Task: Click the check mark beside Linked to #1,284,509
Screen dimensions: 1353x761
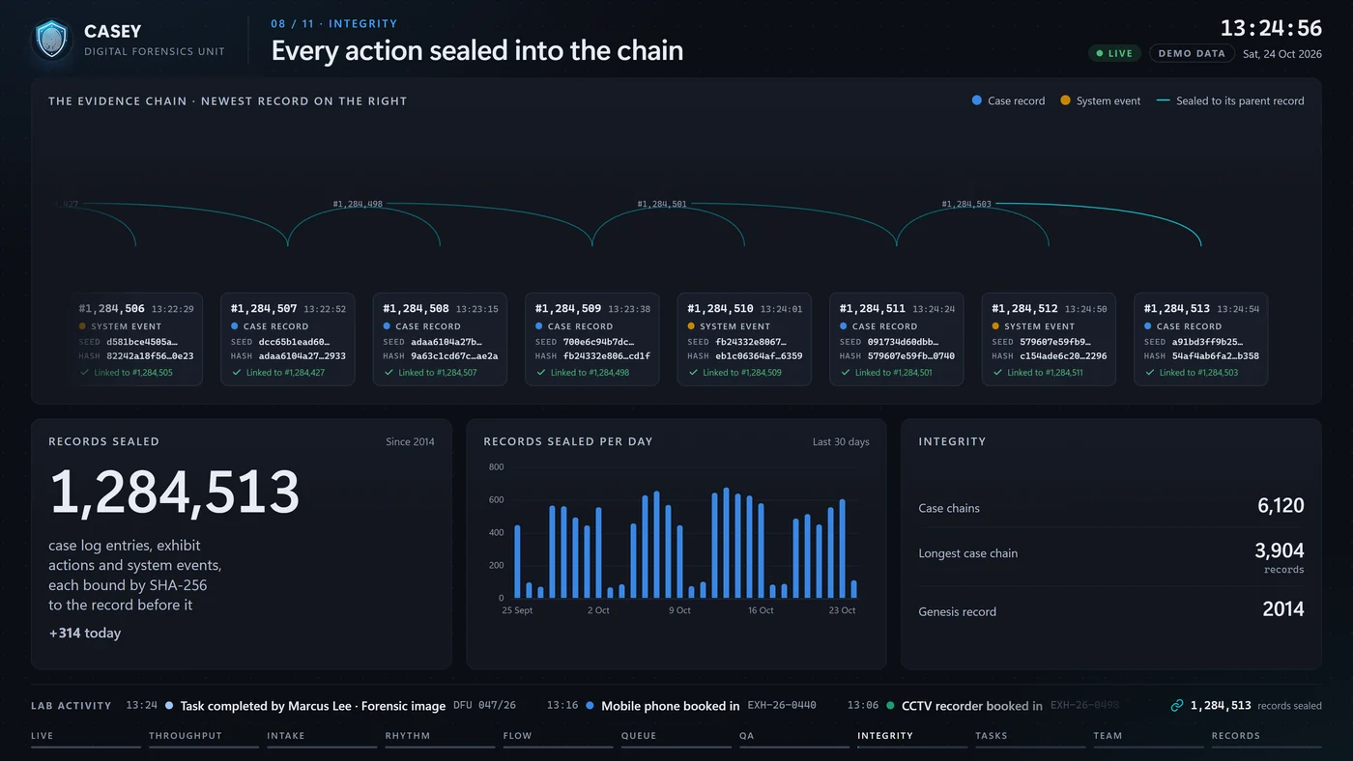Action: click(x=693, y=372)
